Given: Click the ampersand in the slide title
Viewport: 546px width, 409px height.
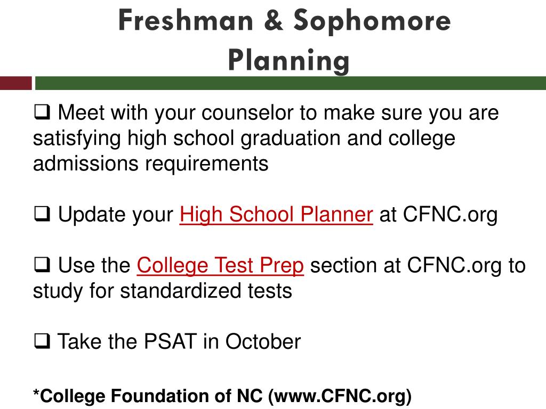Looking at the screenshot, I should 274,21.
